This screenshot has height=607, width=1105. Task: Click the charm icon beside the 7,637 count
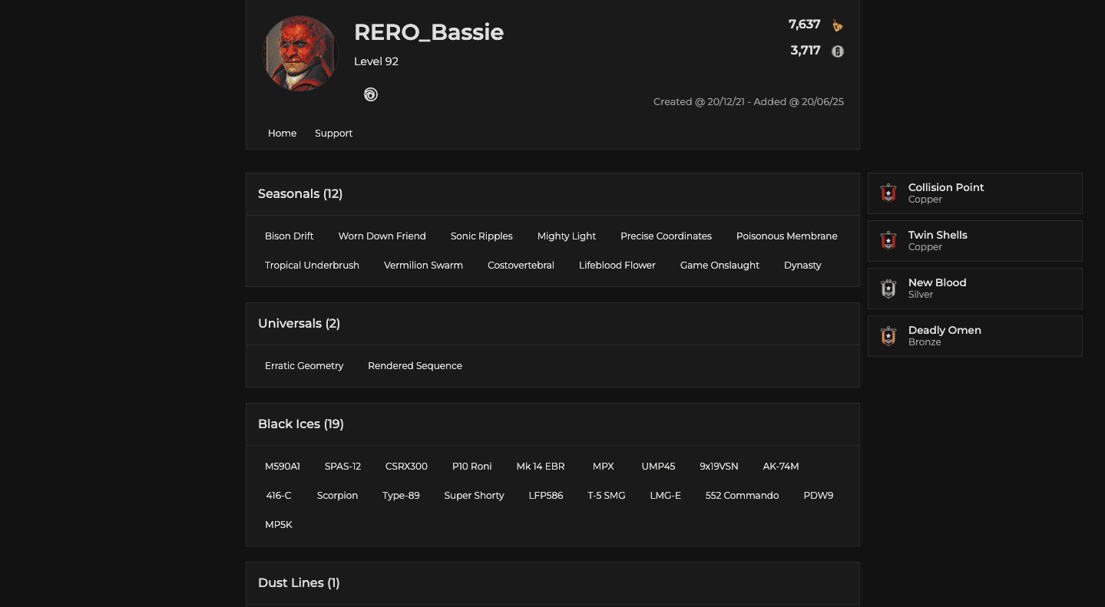[x=837, y=24]
